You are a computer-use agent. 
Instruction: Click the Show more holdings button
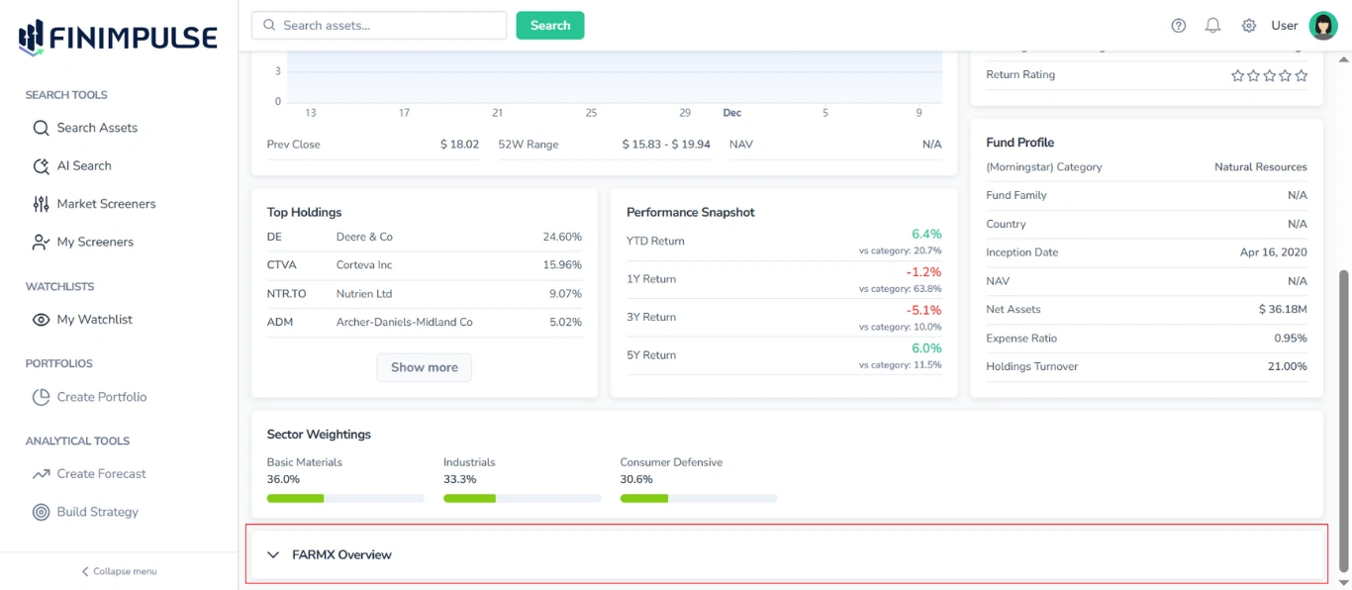(x=424, y=366)
